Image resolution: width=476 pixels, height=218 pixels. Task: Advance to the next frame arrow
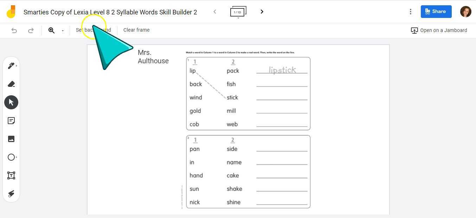262,12
